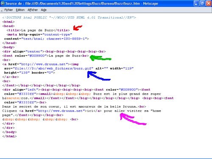Click the src buzz.gif file path line
The height and width of the screenshot is (159, 212).
(x=69, y=68)
